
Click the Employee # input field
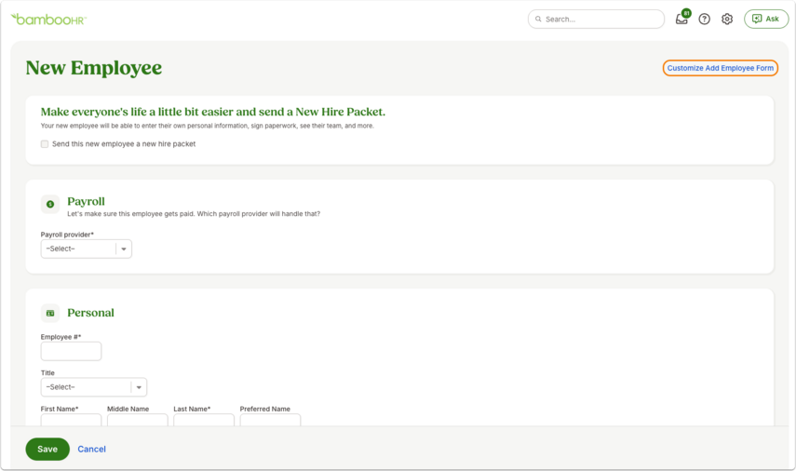tap(71, 351)
